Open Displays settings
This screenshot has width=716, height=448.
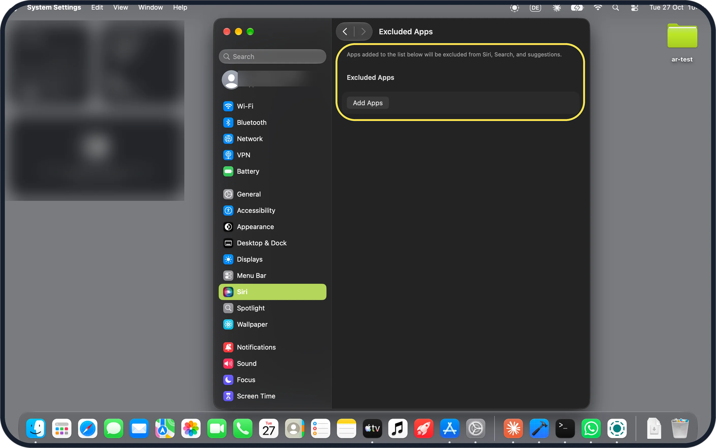click(x=272, y=259)
